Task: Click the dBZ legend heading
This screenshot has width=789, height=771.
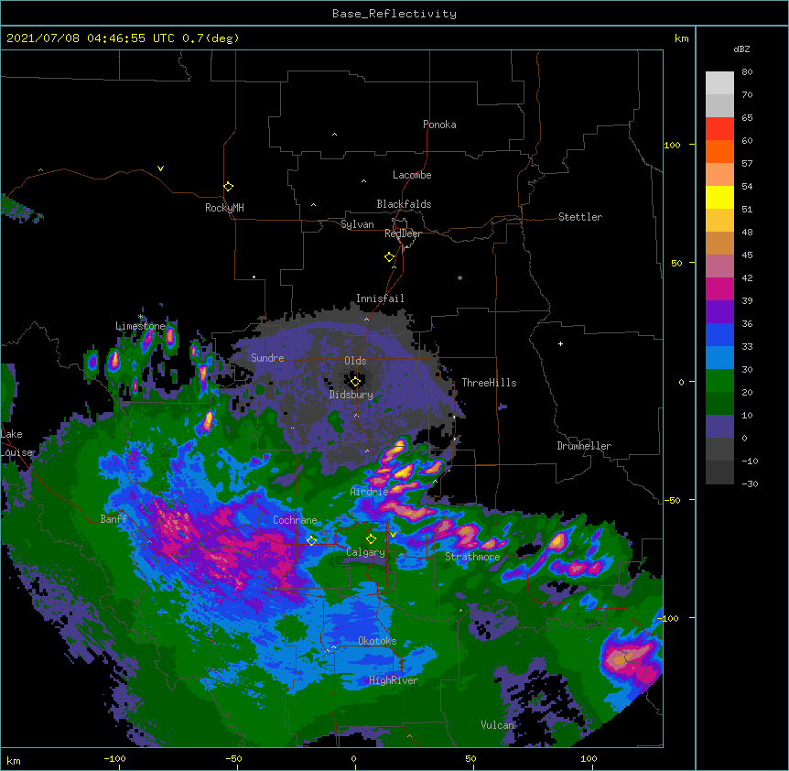Action: [741, 49]
